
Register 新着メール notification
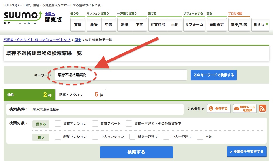click(245, 108)
